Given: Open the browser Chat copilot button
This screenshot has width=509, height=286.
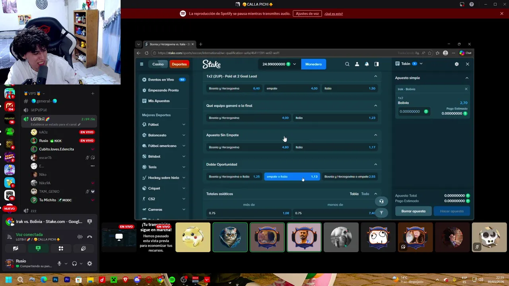Looking at the screenshot, I should 465,53.
